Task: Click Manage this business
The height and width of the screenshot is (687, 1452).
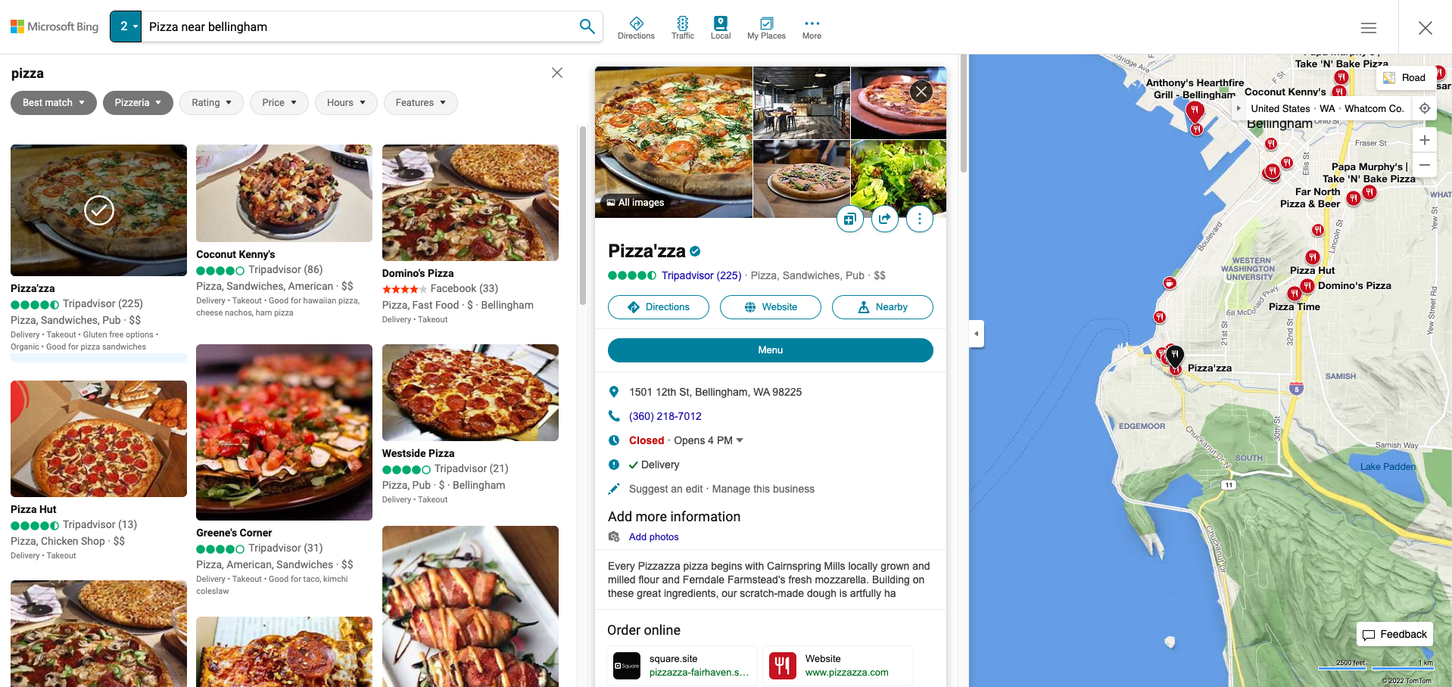Action: (x=763, y=489)
